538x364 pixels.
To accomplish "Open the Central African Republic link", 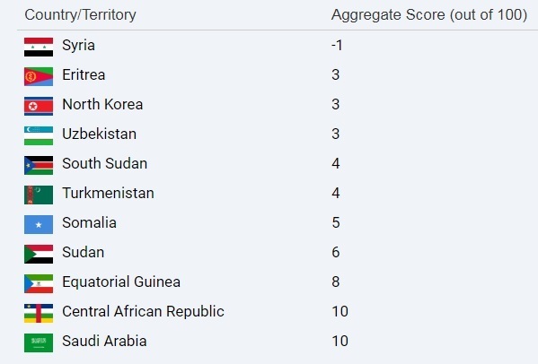I will 143,312.
